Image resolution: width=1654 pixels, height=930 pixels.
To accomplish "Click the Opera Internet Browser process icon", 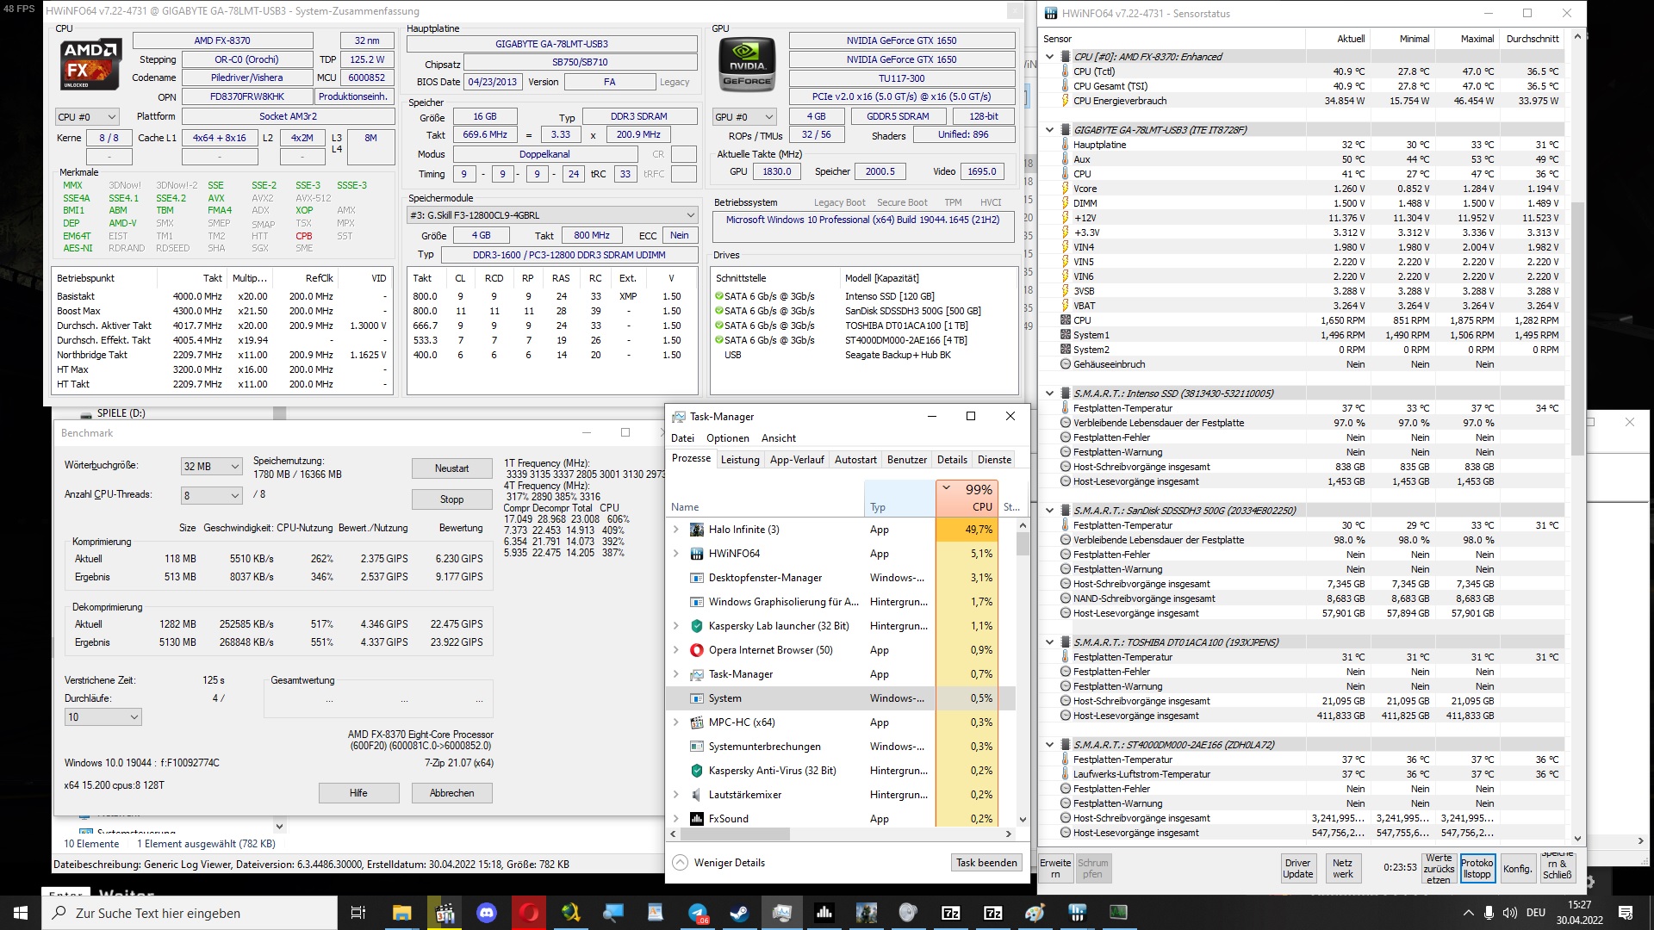I will pos(696,650).
